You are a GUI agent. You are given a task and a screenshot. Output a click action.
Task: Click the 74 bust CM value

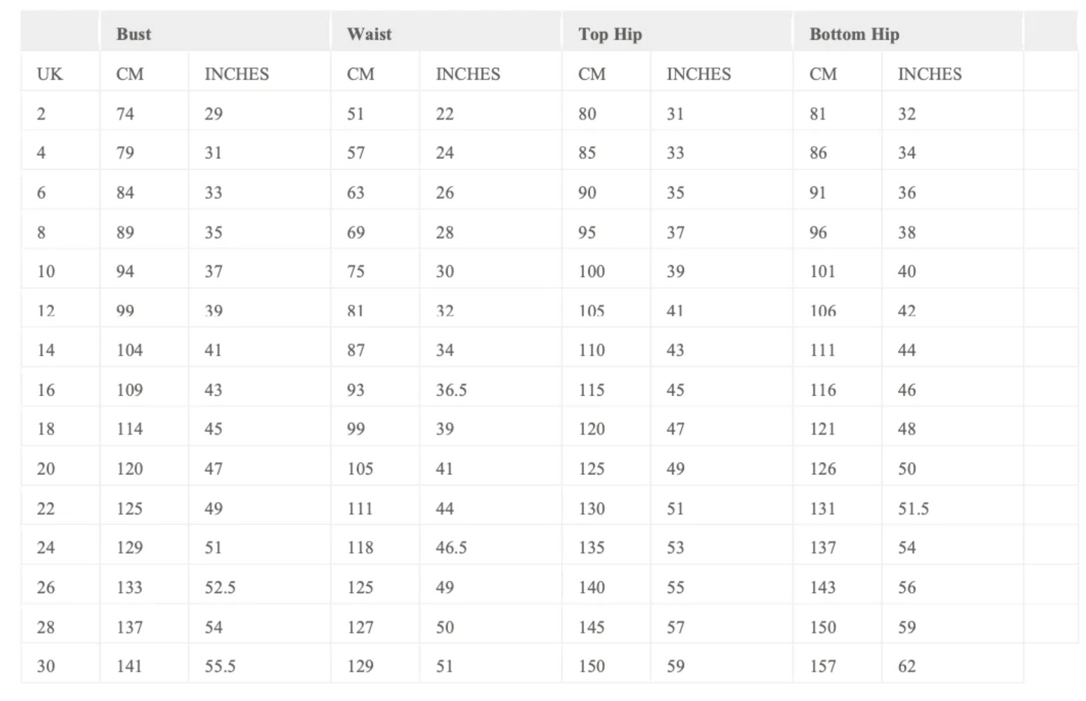pyautogui.click(x=125, y=113)
